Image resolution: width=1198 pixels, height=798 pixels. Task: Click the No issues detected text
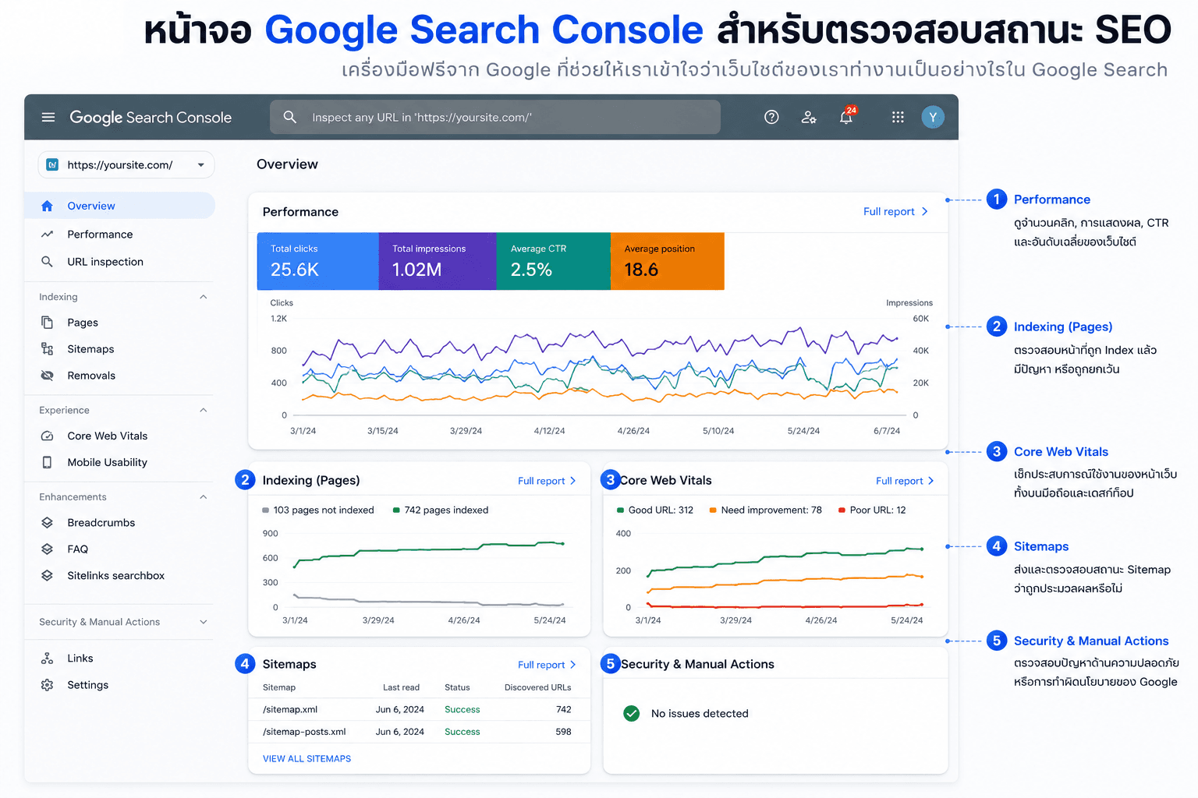(700, 713)
